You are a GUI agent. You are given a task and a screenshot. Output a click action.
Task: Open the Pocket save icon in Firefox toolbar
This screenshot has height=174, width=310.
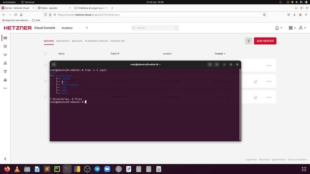coord(289,15)
